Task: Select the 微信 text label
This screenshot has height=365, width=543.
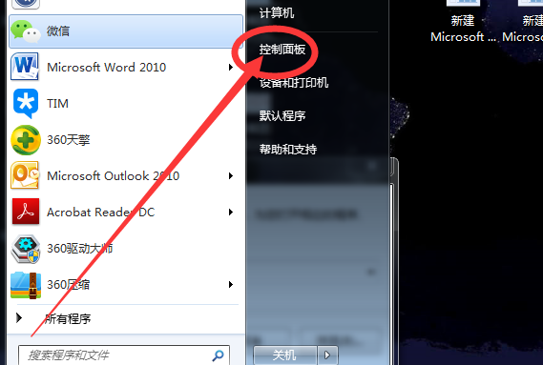Action: point(58,31)
